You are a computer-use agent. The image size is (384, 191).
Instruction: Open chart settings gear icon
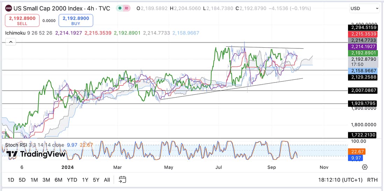coord(365,167)
